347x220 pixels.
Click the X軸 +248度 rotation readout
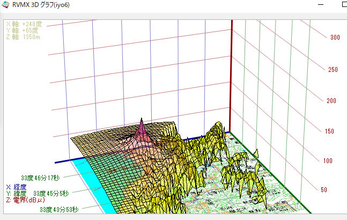(24, 24)
